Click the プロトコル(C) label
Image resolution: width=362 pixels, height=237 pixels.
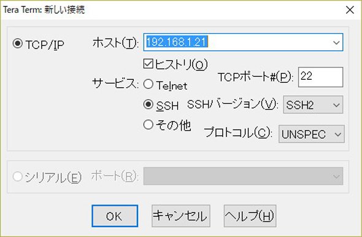(x=238, y=133)
